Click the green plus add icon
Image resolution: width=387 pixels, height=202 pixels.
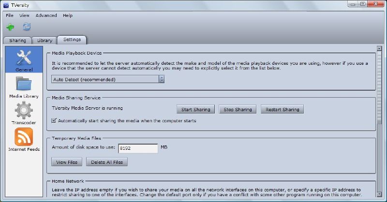pos(10,27)
